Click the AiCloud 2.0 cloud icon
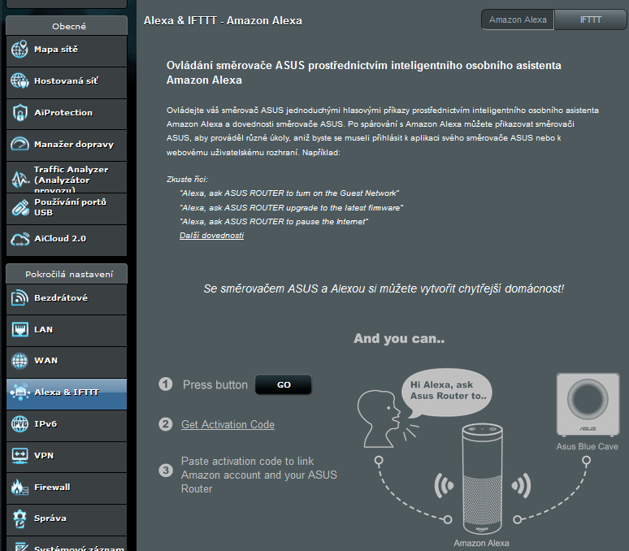 point(20,239)
